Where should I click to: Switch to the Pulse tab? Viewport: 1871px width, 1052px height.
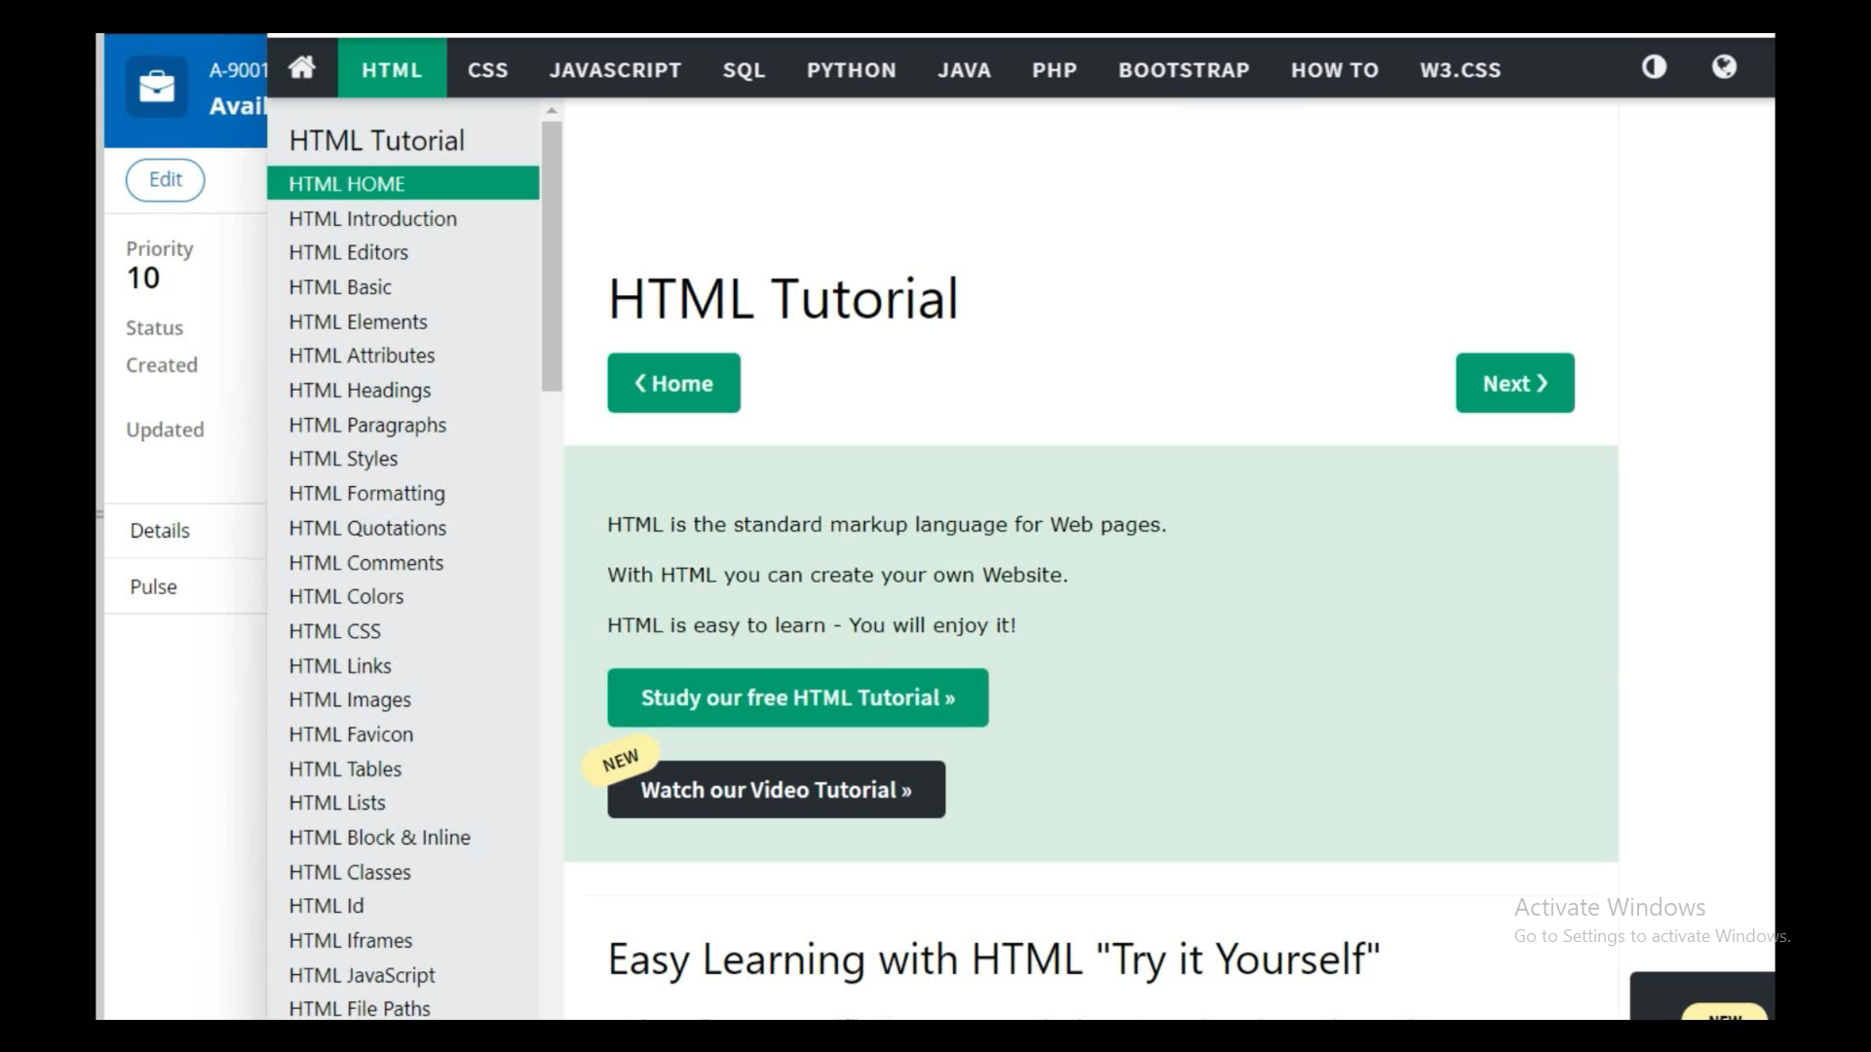(x=154, y=586)
